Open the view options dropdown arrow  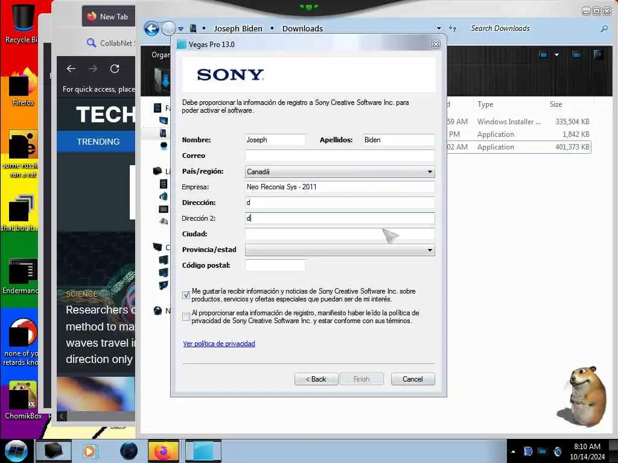point(556,55)
